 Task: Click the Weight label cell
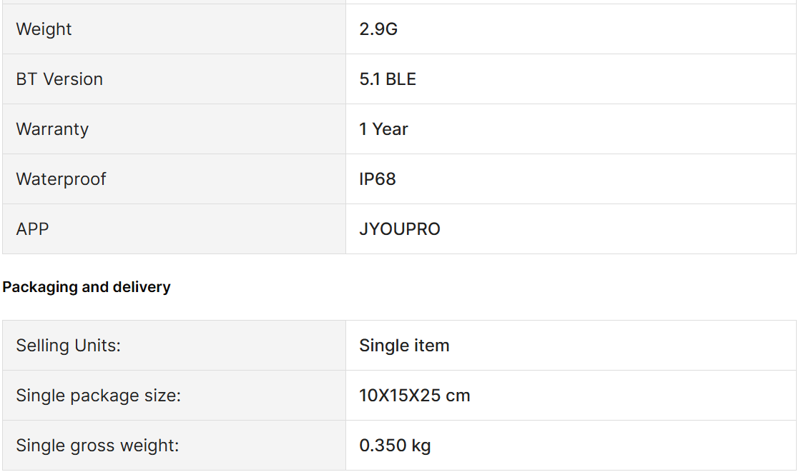click(175, 29)
